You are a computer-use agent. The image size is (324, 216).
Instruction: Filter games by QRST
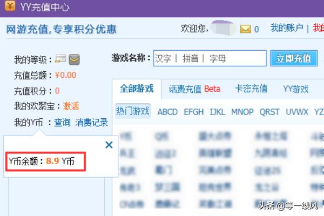click(269, 112)
